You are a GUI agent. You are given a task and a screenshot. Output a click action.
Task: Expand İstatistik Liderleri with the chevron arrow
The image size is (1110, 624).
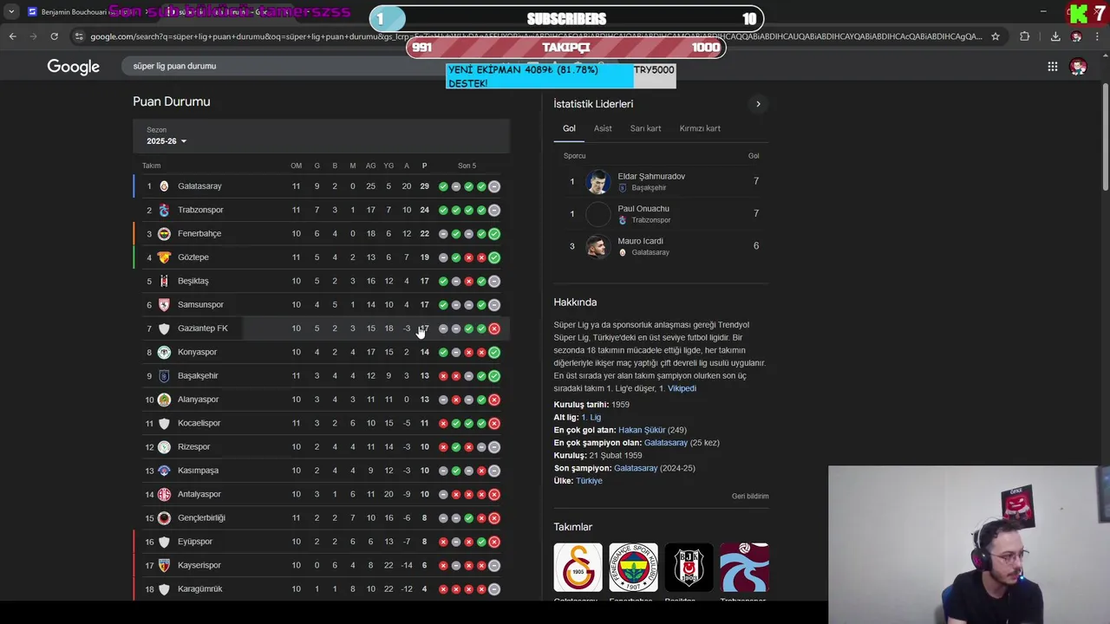(x=758, y=104)
